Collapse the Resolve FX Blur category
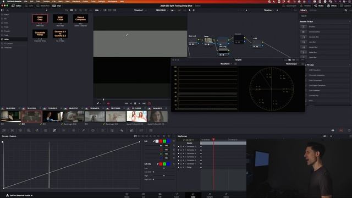352x198 pixels. [350, 21]
